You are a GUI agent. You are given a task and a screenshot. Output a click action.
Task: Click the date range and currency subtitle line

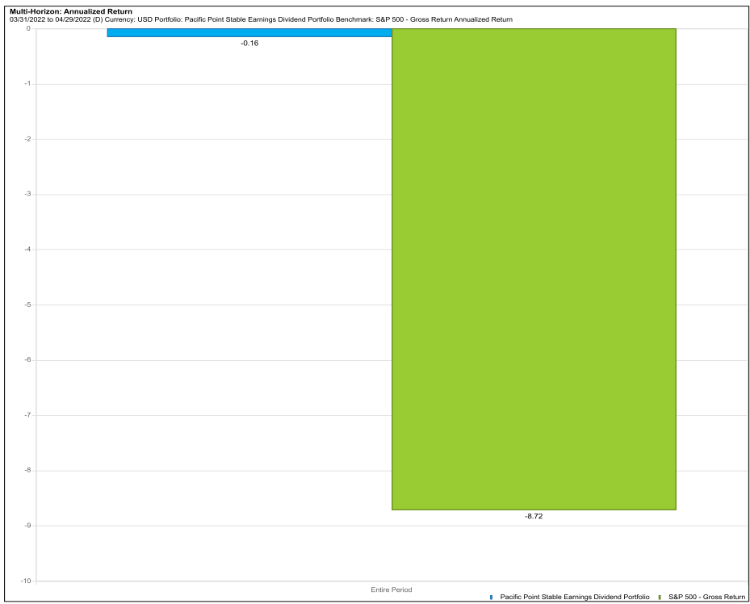(261, 19)
